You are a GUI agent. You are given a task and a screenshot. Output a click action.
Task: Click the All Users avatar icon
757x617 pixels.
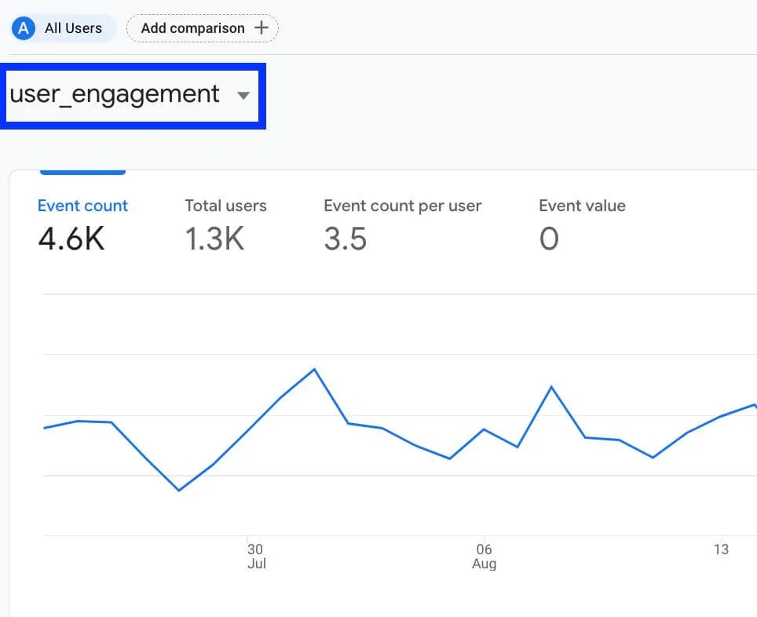[x=23, y=28]
